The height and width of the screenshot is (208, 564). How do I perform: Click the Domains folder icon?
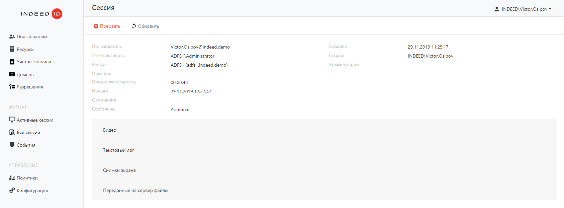tap(12, 74)
